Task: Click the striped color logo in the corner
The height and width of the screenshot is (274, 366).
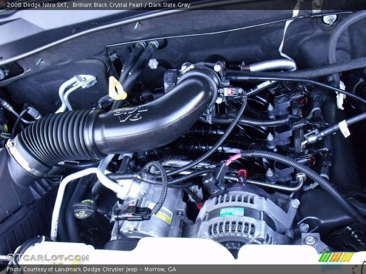Action: click(336, 257)
